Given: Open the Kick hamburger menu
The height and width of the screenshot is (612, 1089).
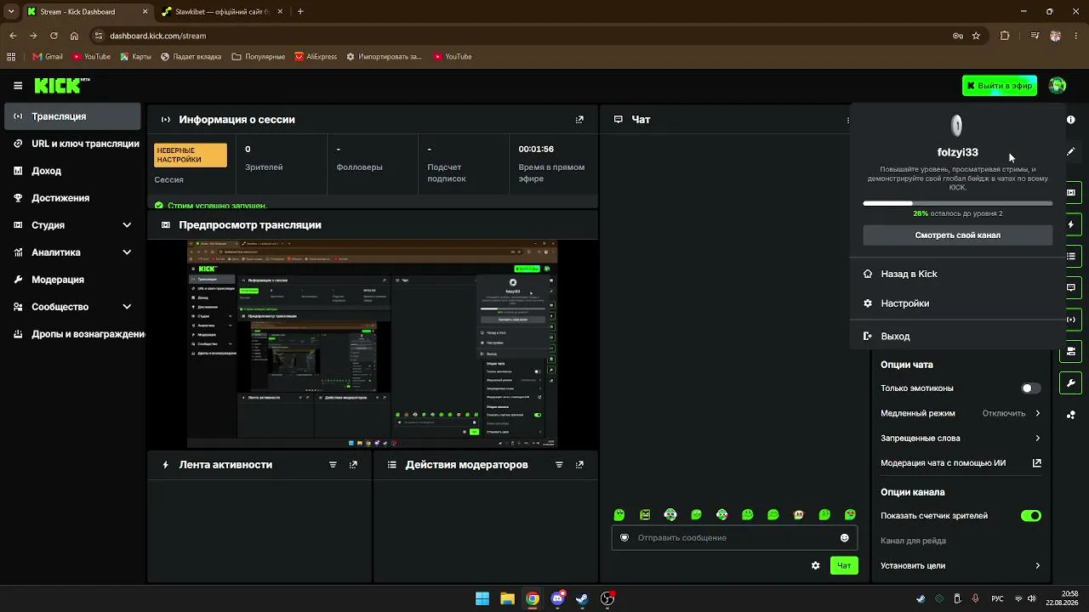Looking at the screenshot, I should pos(18,86).
